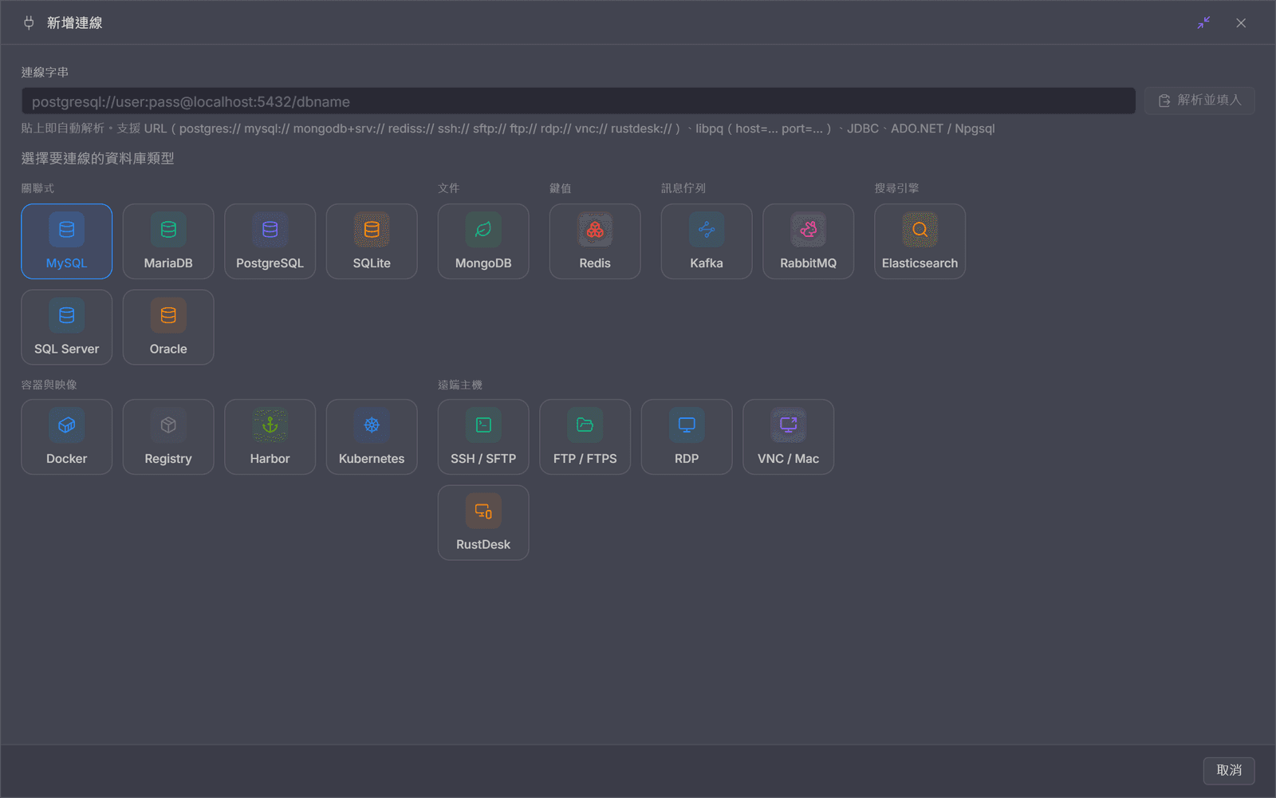Click the 文件 category label

point(449,188)
